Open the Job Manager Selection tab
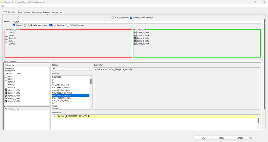The width and height of the screenshot is (268, 142). tap(41, 12)
